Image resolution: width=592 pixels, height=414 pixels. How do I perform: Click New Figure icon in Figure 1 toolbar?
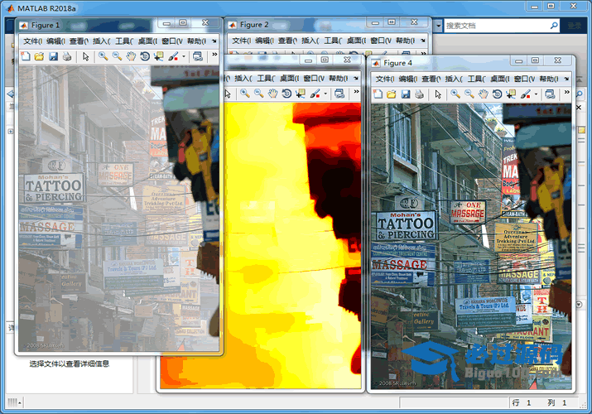pyautogui.click(x=26, y=56)
